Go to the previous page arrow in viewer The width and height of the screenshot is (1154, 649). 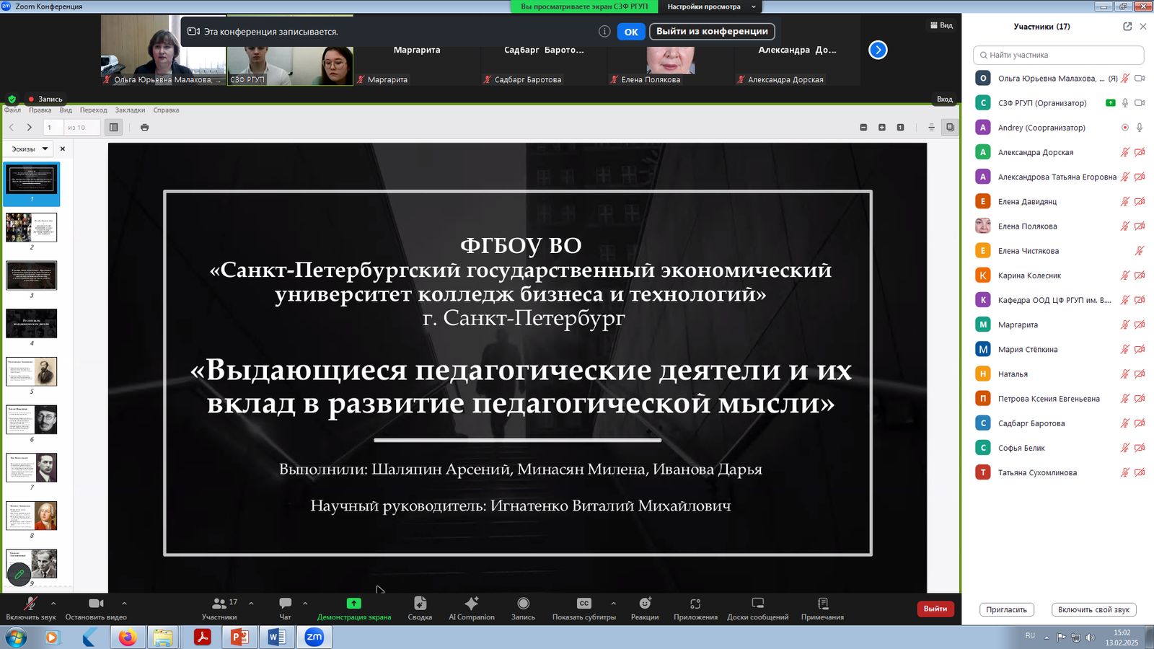pos(12,128)
